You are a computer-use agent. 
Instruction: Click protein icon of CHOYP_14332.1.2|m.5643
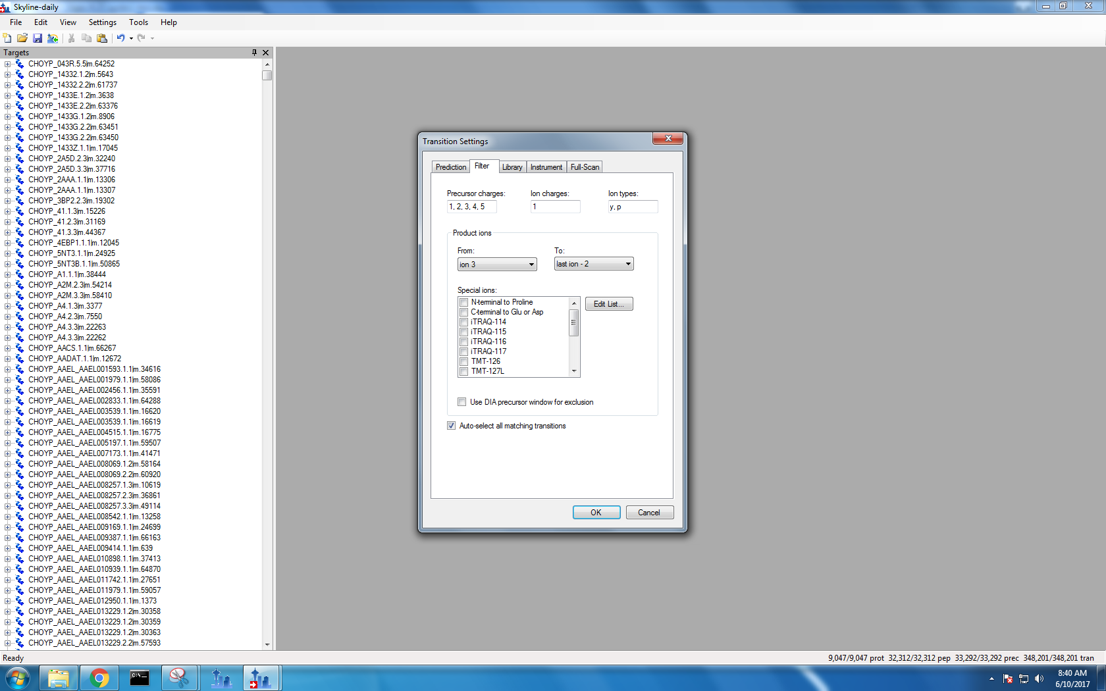(x=20, y=74)
